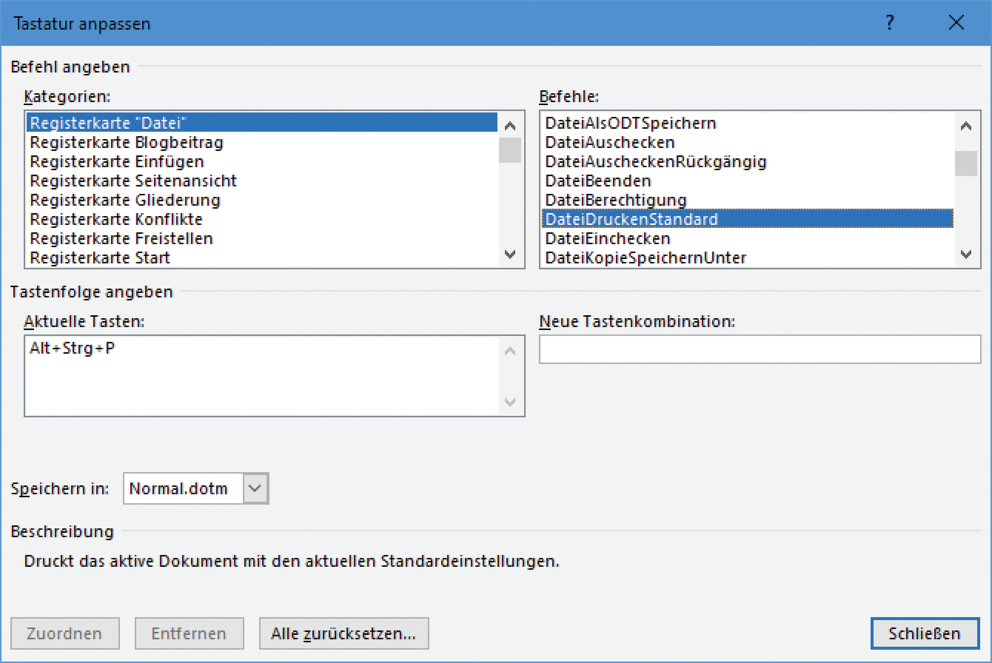Click Alle zurücksetzen button
This screenshot has height=663, width=992.
click(x=343, y=633)
